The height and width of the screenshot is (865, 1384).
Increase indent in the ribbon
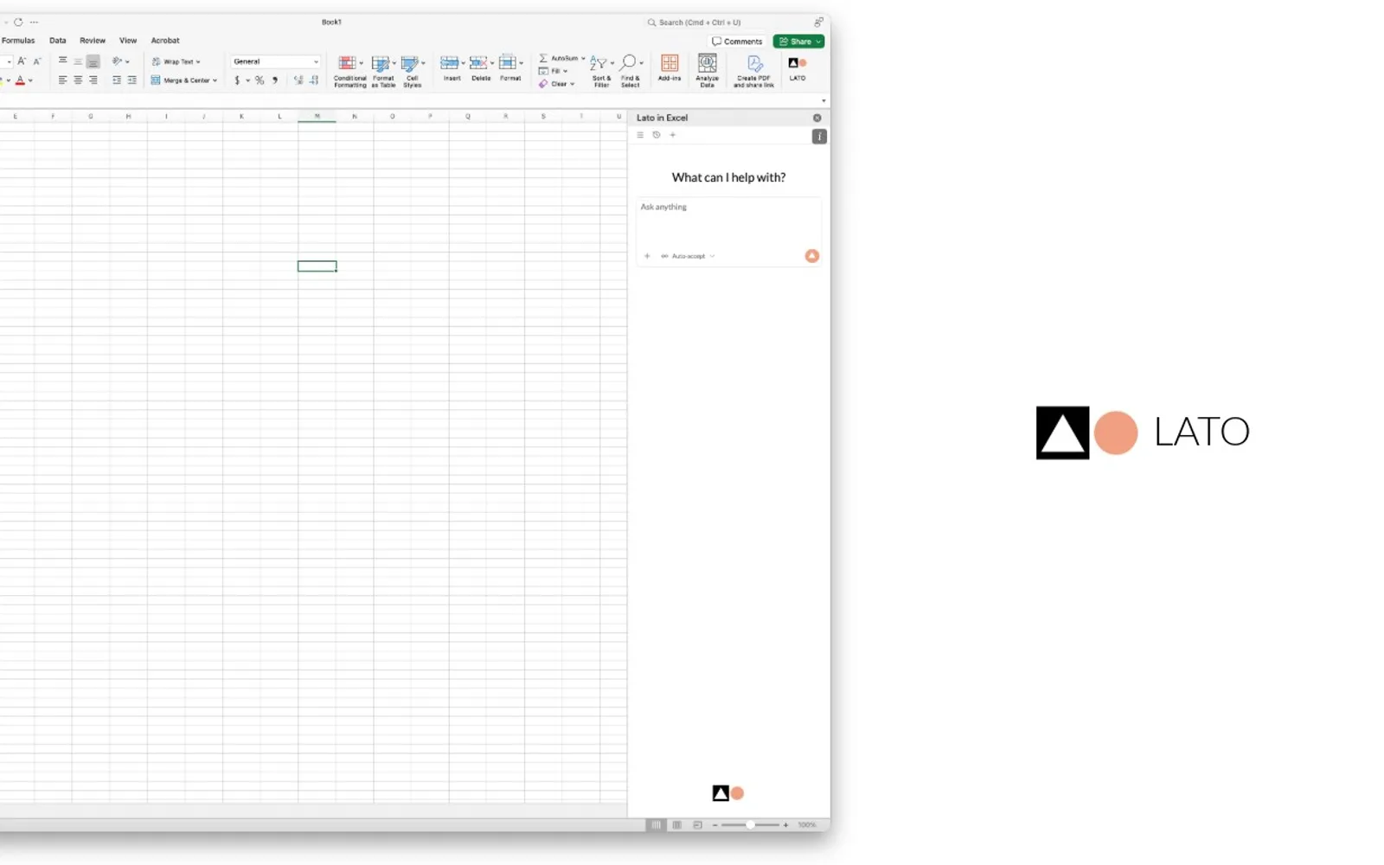(131, 80)
